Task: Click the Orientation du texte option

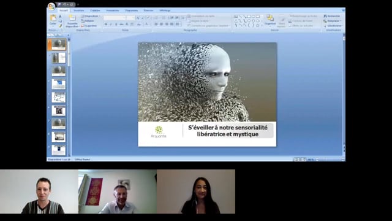Action: [202, 16]
